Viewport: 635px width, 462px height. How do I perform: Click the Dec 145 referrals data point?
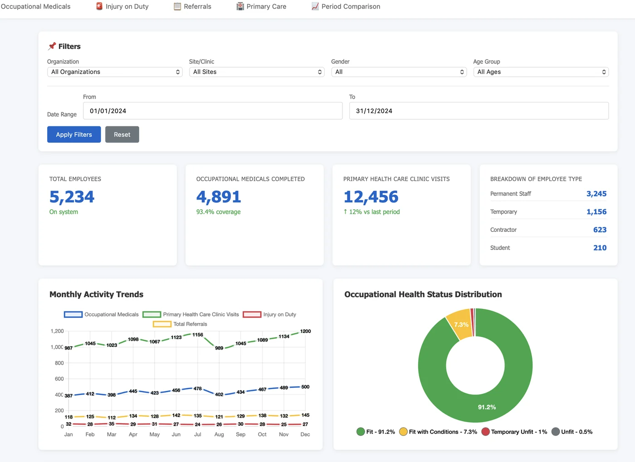click(x=305, y=415)
